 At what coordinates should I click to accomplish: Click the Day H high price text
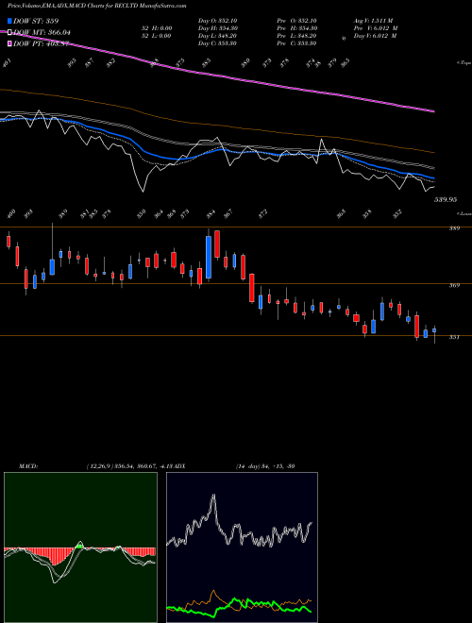(218, 28)
